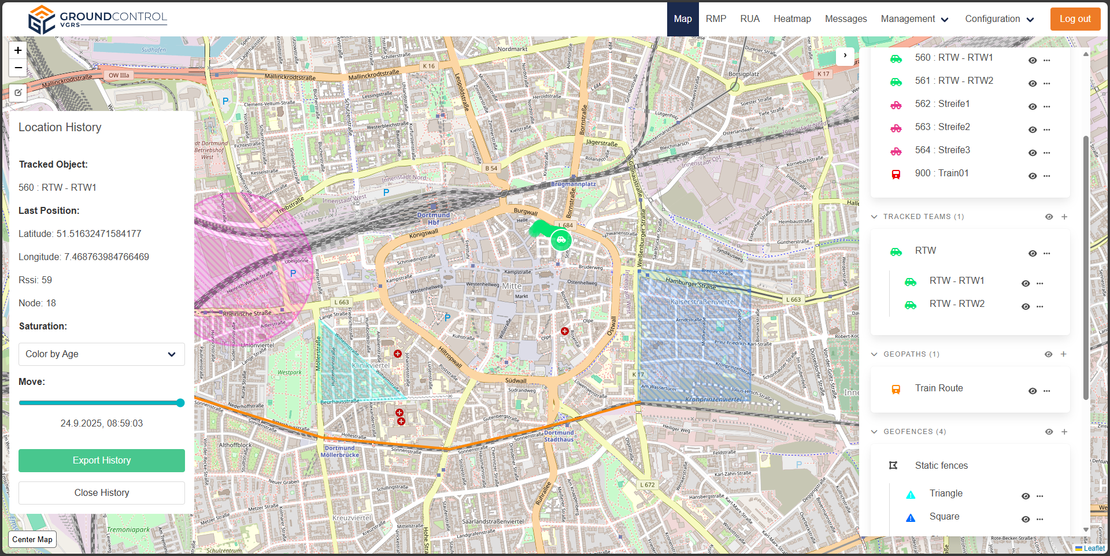Click Export History button
The image size is (1110, 556).
click(x=102, y=461)
